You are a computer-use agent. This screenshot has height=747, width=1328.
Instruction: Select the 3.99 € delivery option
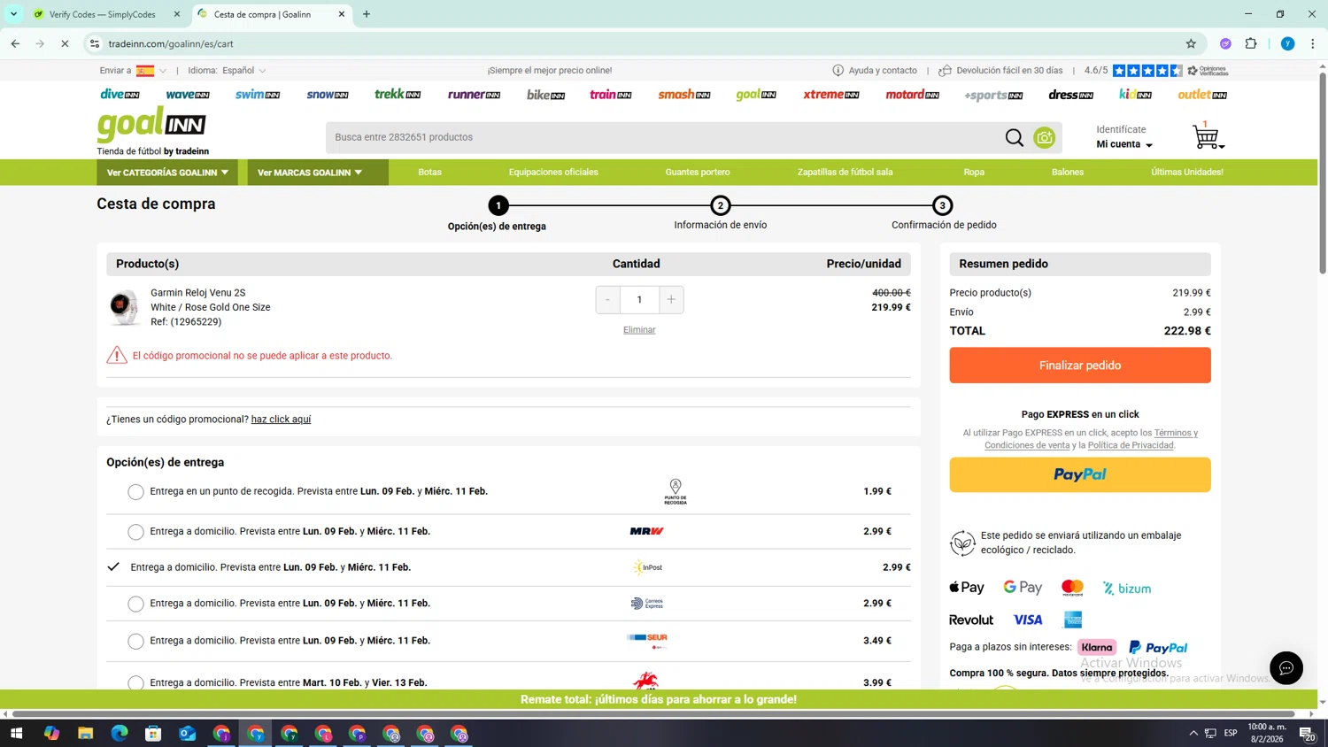point(135,682)
